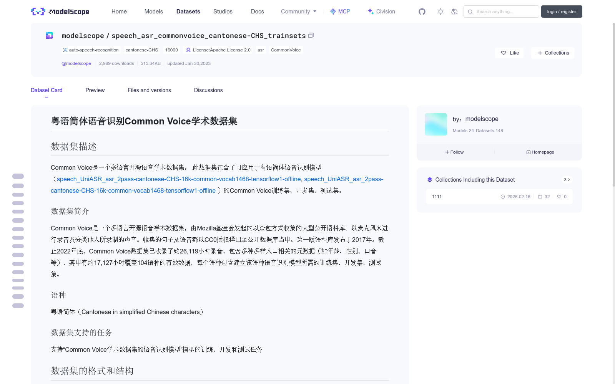Click the MCP nav link
615x384 pixels.
pyautogui.click(x=340, y=12)
